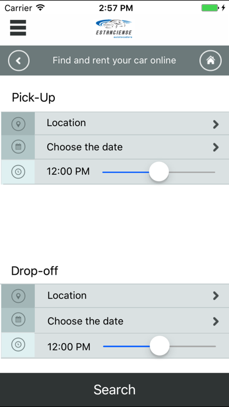Tap the Estanciense logo
The image size is (229, 407).
point(114,29)
